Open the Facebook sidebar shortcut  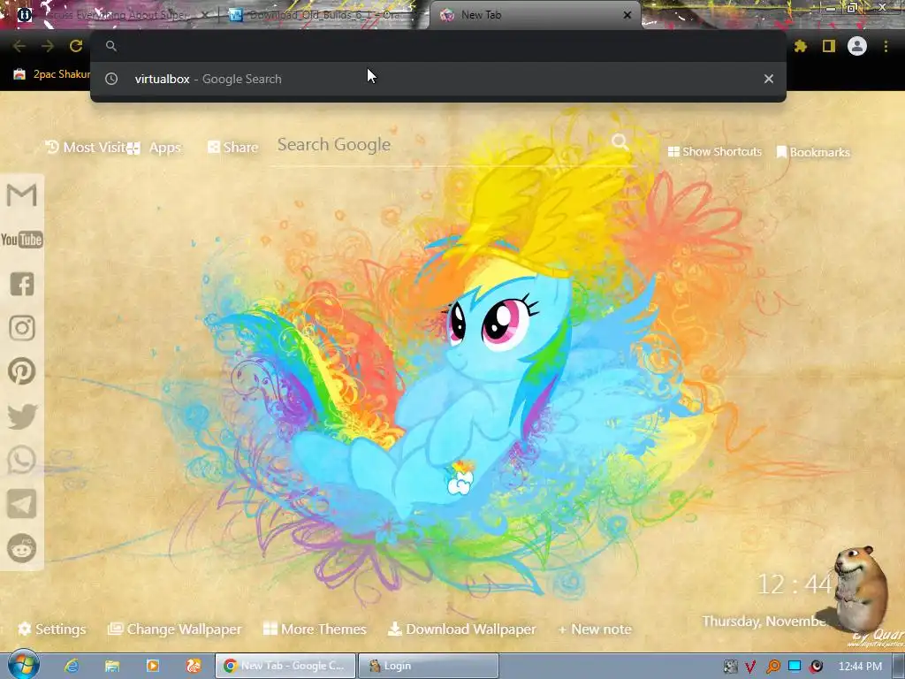pyautogui.click(x=22, y=284)
